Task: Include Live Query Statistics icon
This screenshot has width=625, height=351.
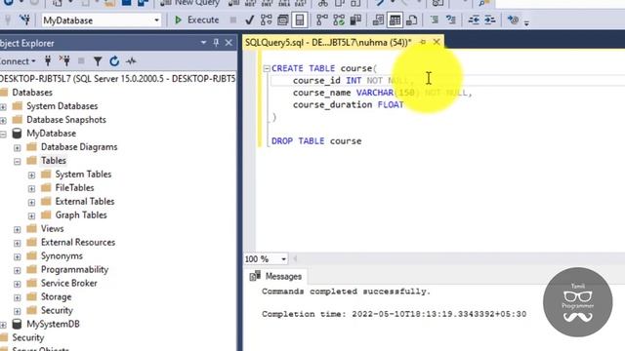Action: tap(339, 19)
